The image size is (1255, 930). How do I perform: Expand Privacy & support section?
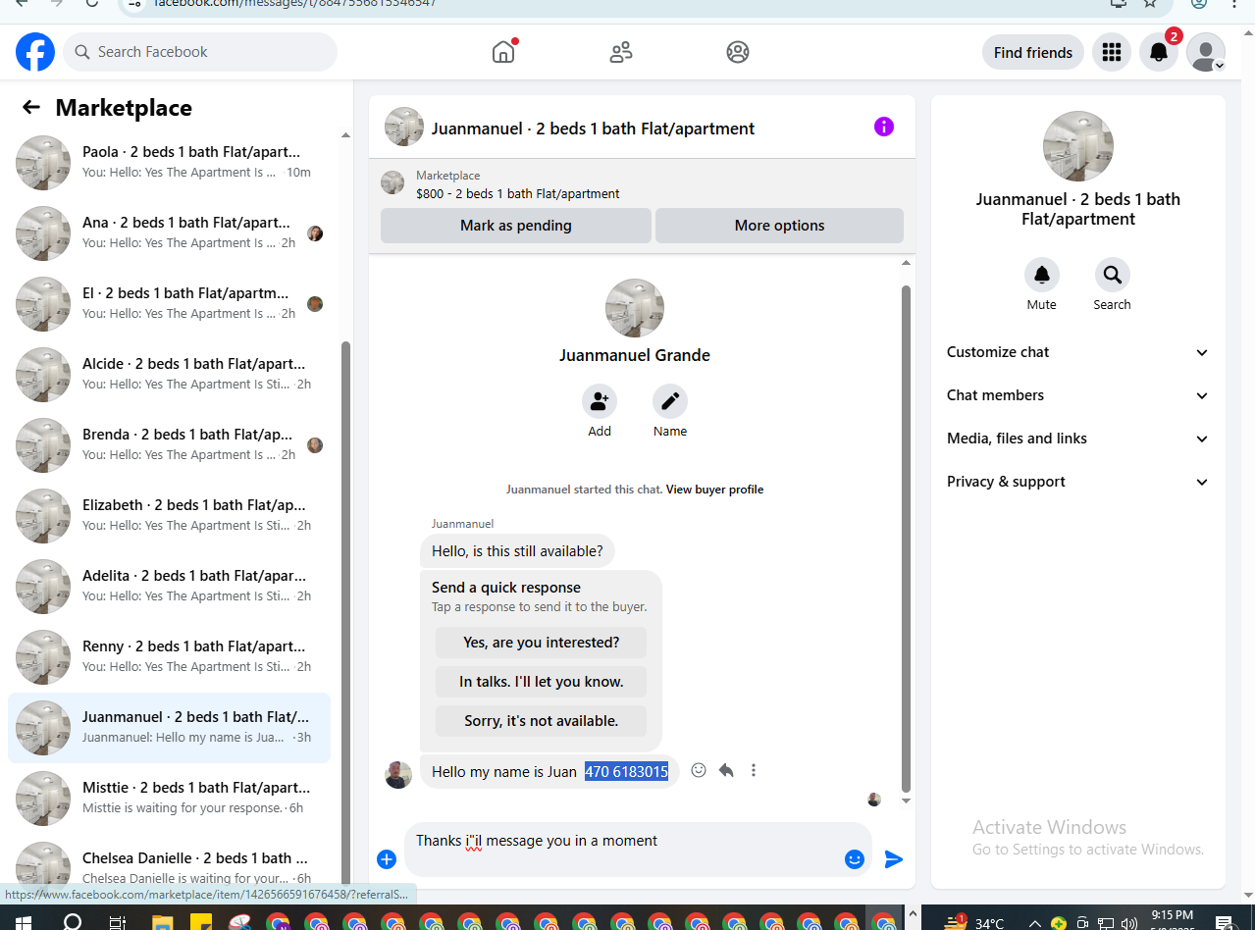1077,482
